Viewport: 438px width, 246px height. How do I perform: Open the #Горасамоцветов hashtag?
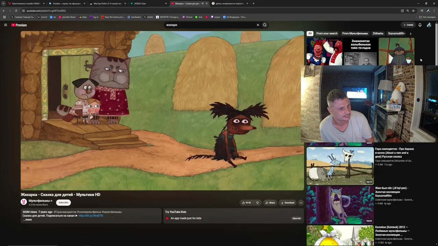[65, 212]
